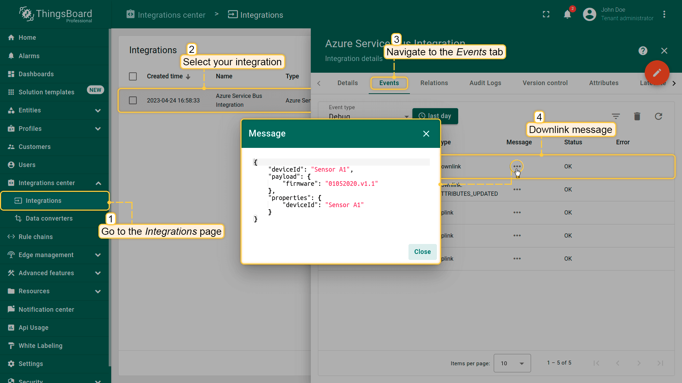Screen dimensions: 682x383
Task: Refresh the events table
Action: coord(658,116)
